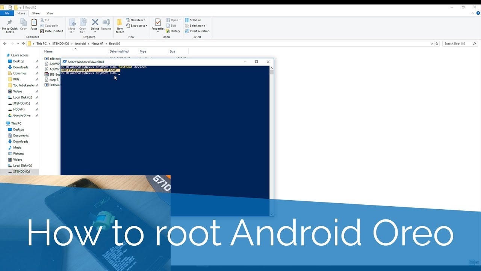Click the Back navigation arrow

[5, 44]
